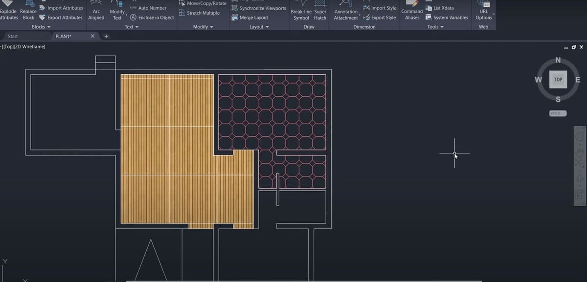Expand the Text panel flyout

[131, 27]
